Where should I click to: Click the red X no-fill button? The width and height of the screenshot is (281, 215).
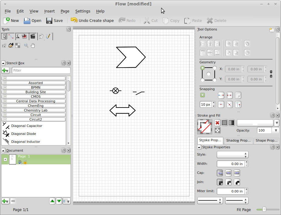pos(217,123)
